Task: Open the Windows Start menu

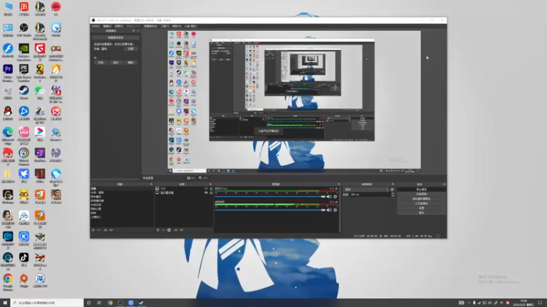Action: pos(5,302)
